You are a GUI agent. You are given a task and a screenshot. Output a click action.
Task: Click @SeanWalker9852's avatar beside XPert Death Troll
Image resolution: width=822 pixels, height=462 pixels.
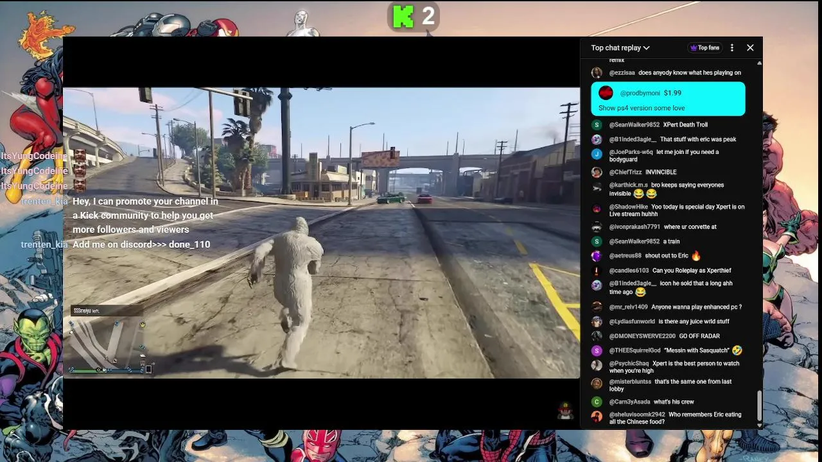(597, 124)
